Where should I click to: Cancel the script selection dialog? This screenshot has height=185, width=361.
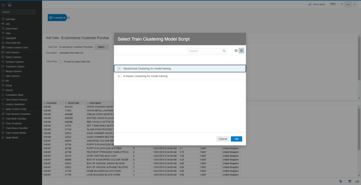[x=223, y=139]
